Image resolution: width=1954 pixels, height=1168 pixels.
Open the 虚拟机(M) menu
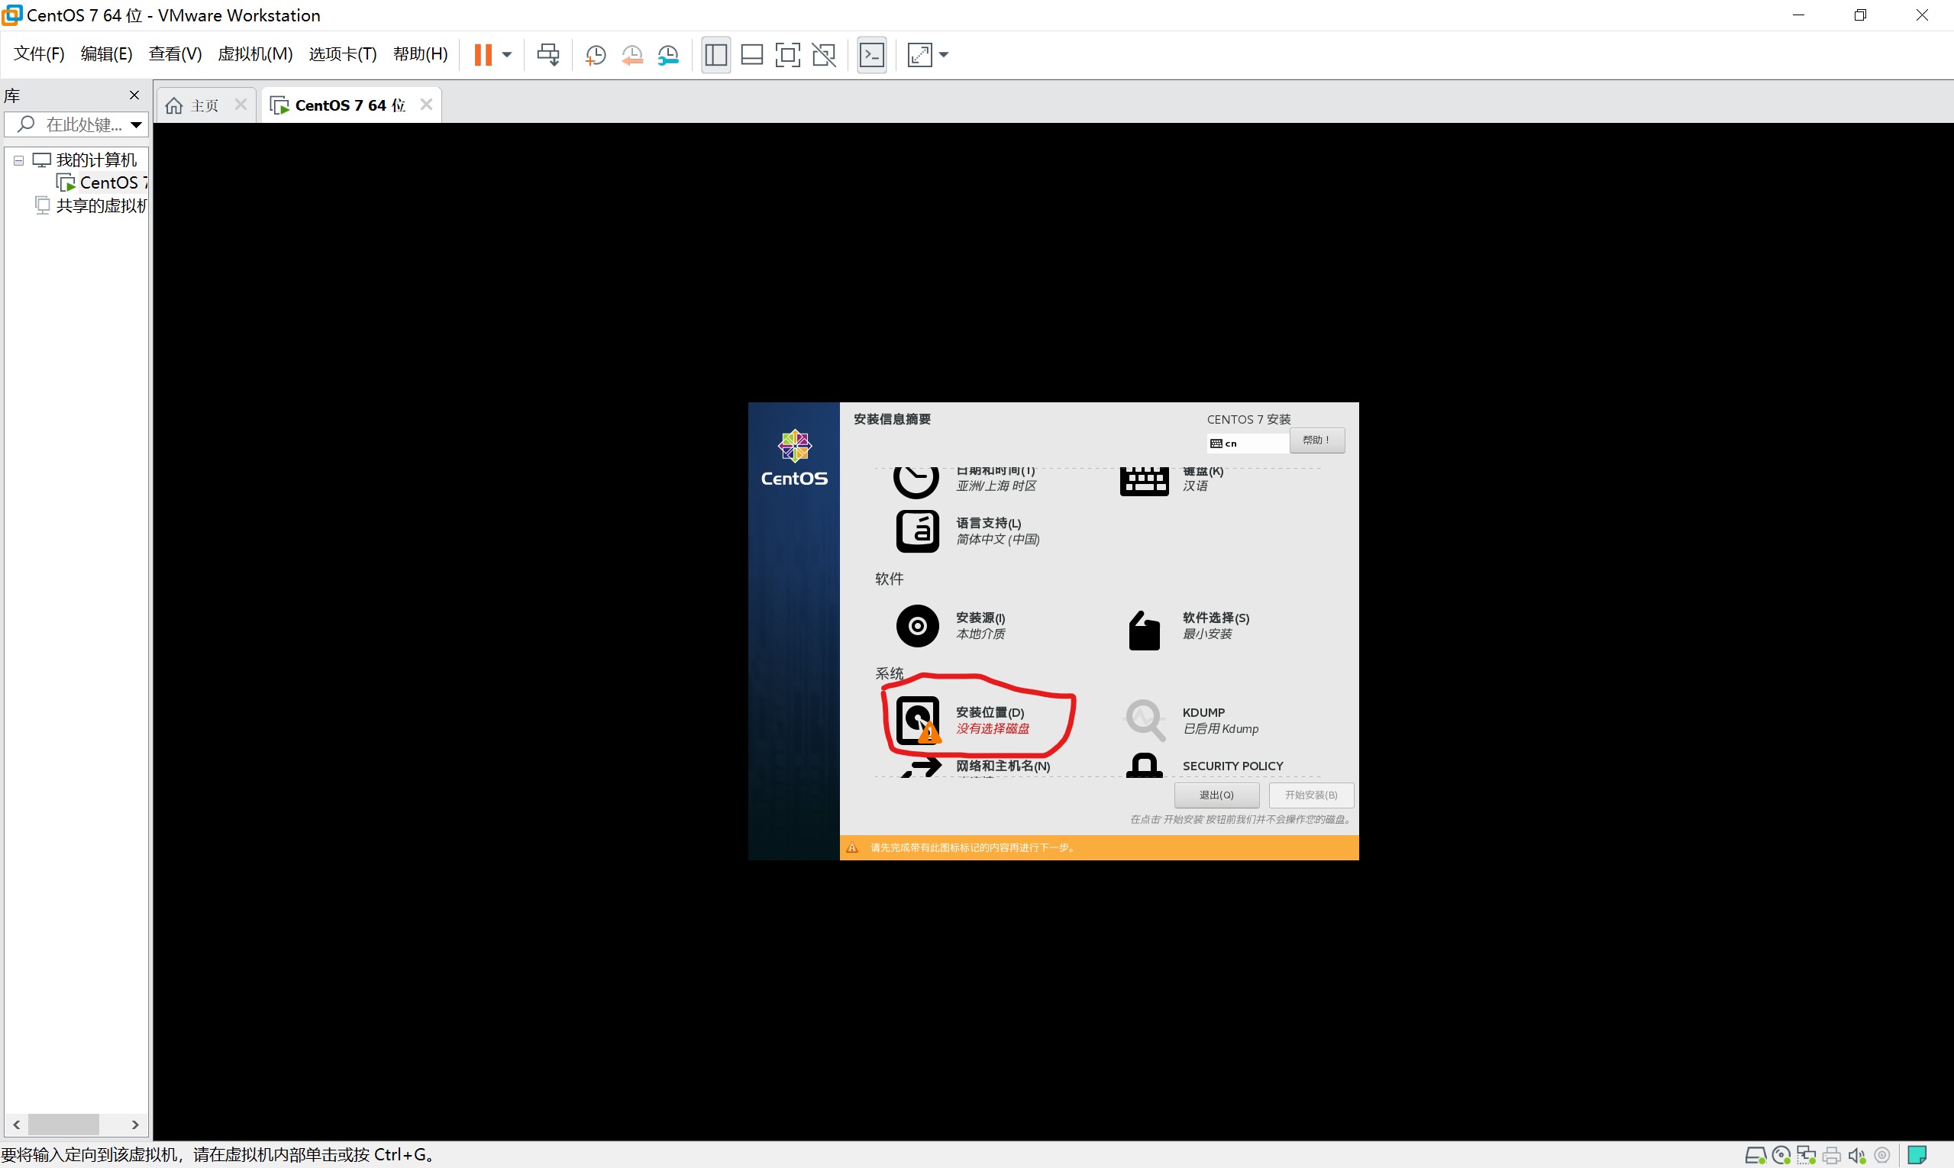[254, 53]
